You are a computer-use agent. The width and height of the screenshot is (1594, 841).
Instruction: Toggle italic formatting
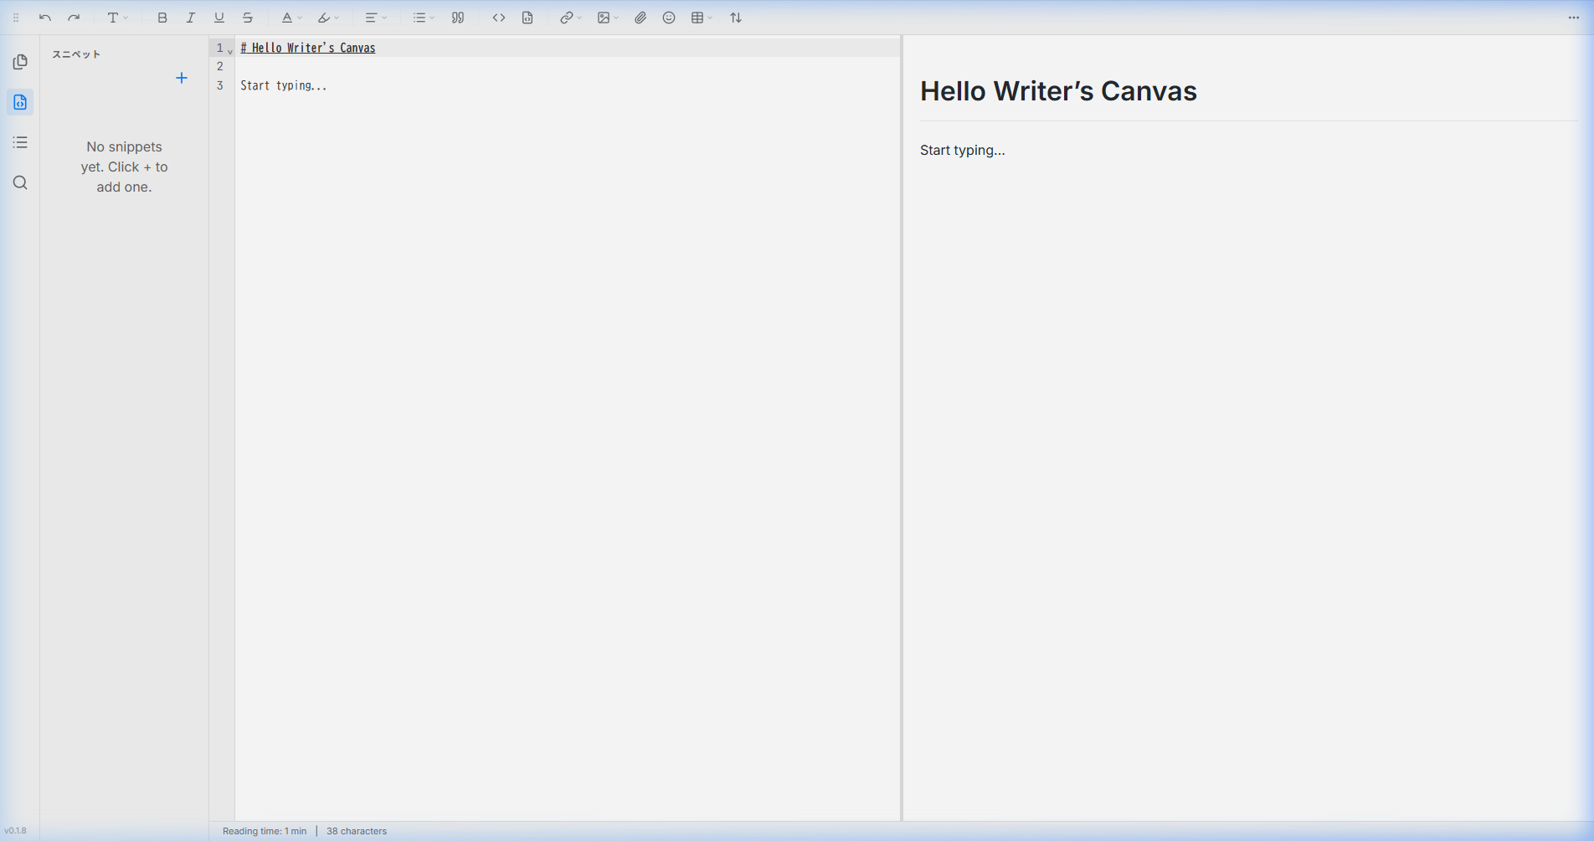191,18
